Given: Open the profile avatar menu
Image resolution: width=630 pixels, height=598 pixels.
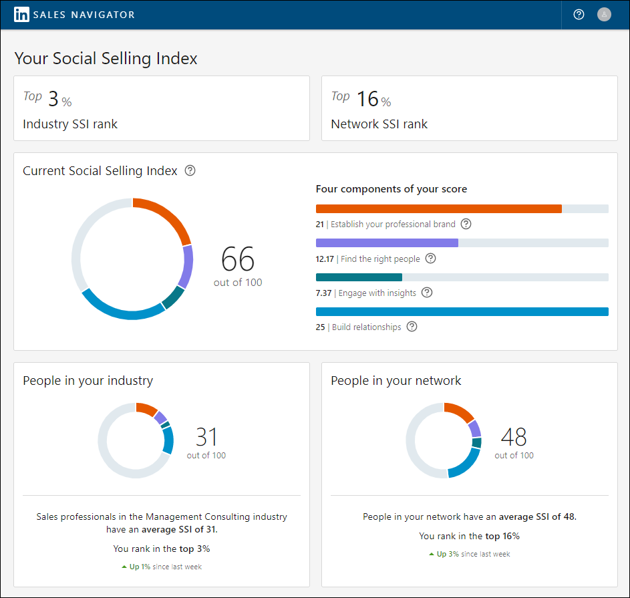Looking at the screenshot, I should [x=604, y=15].
